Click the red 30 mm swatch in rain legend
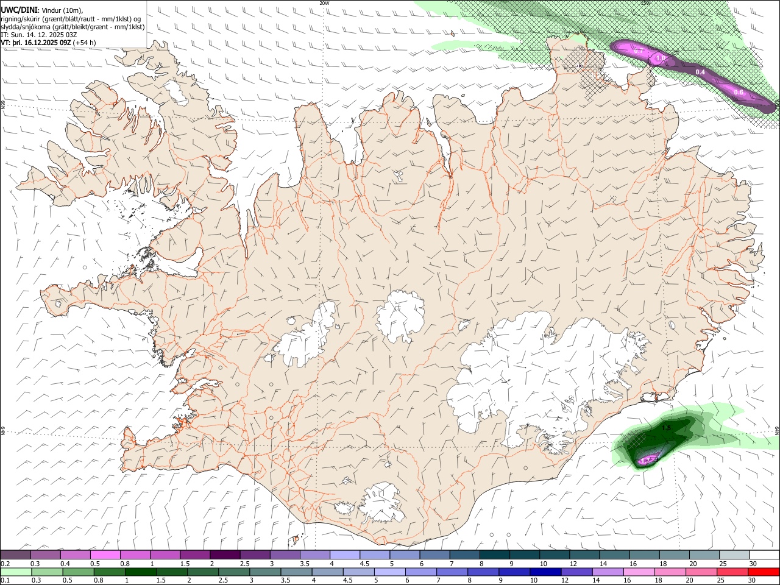This screenshot has height=585, width=780. point(764,572)
